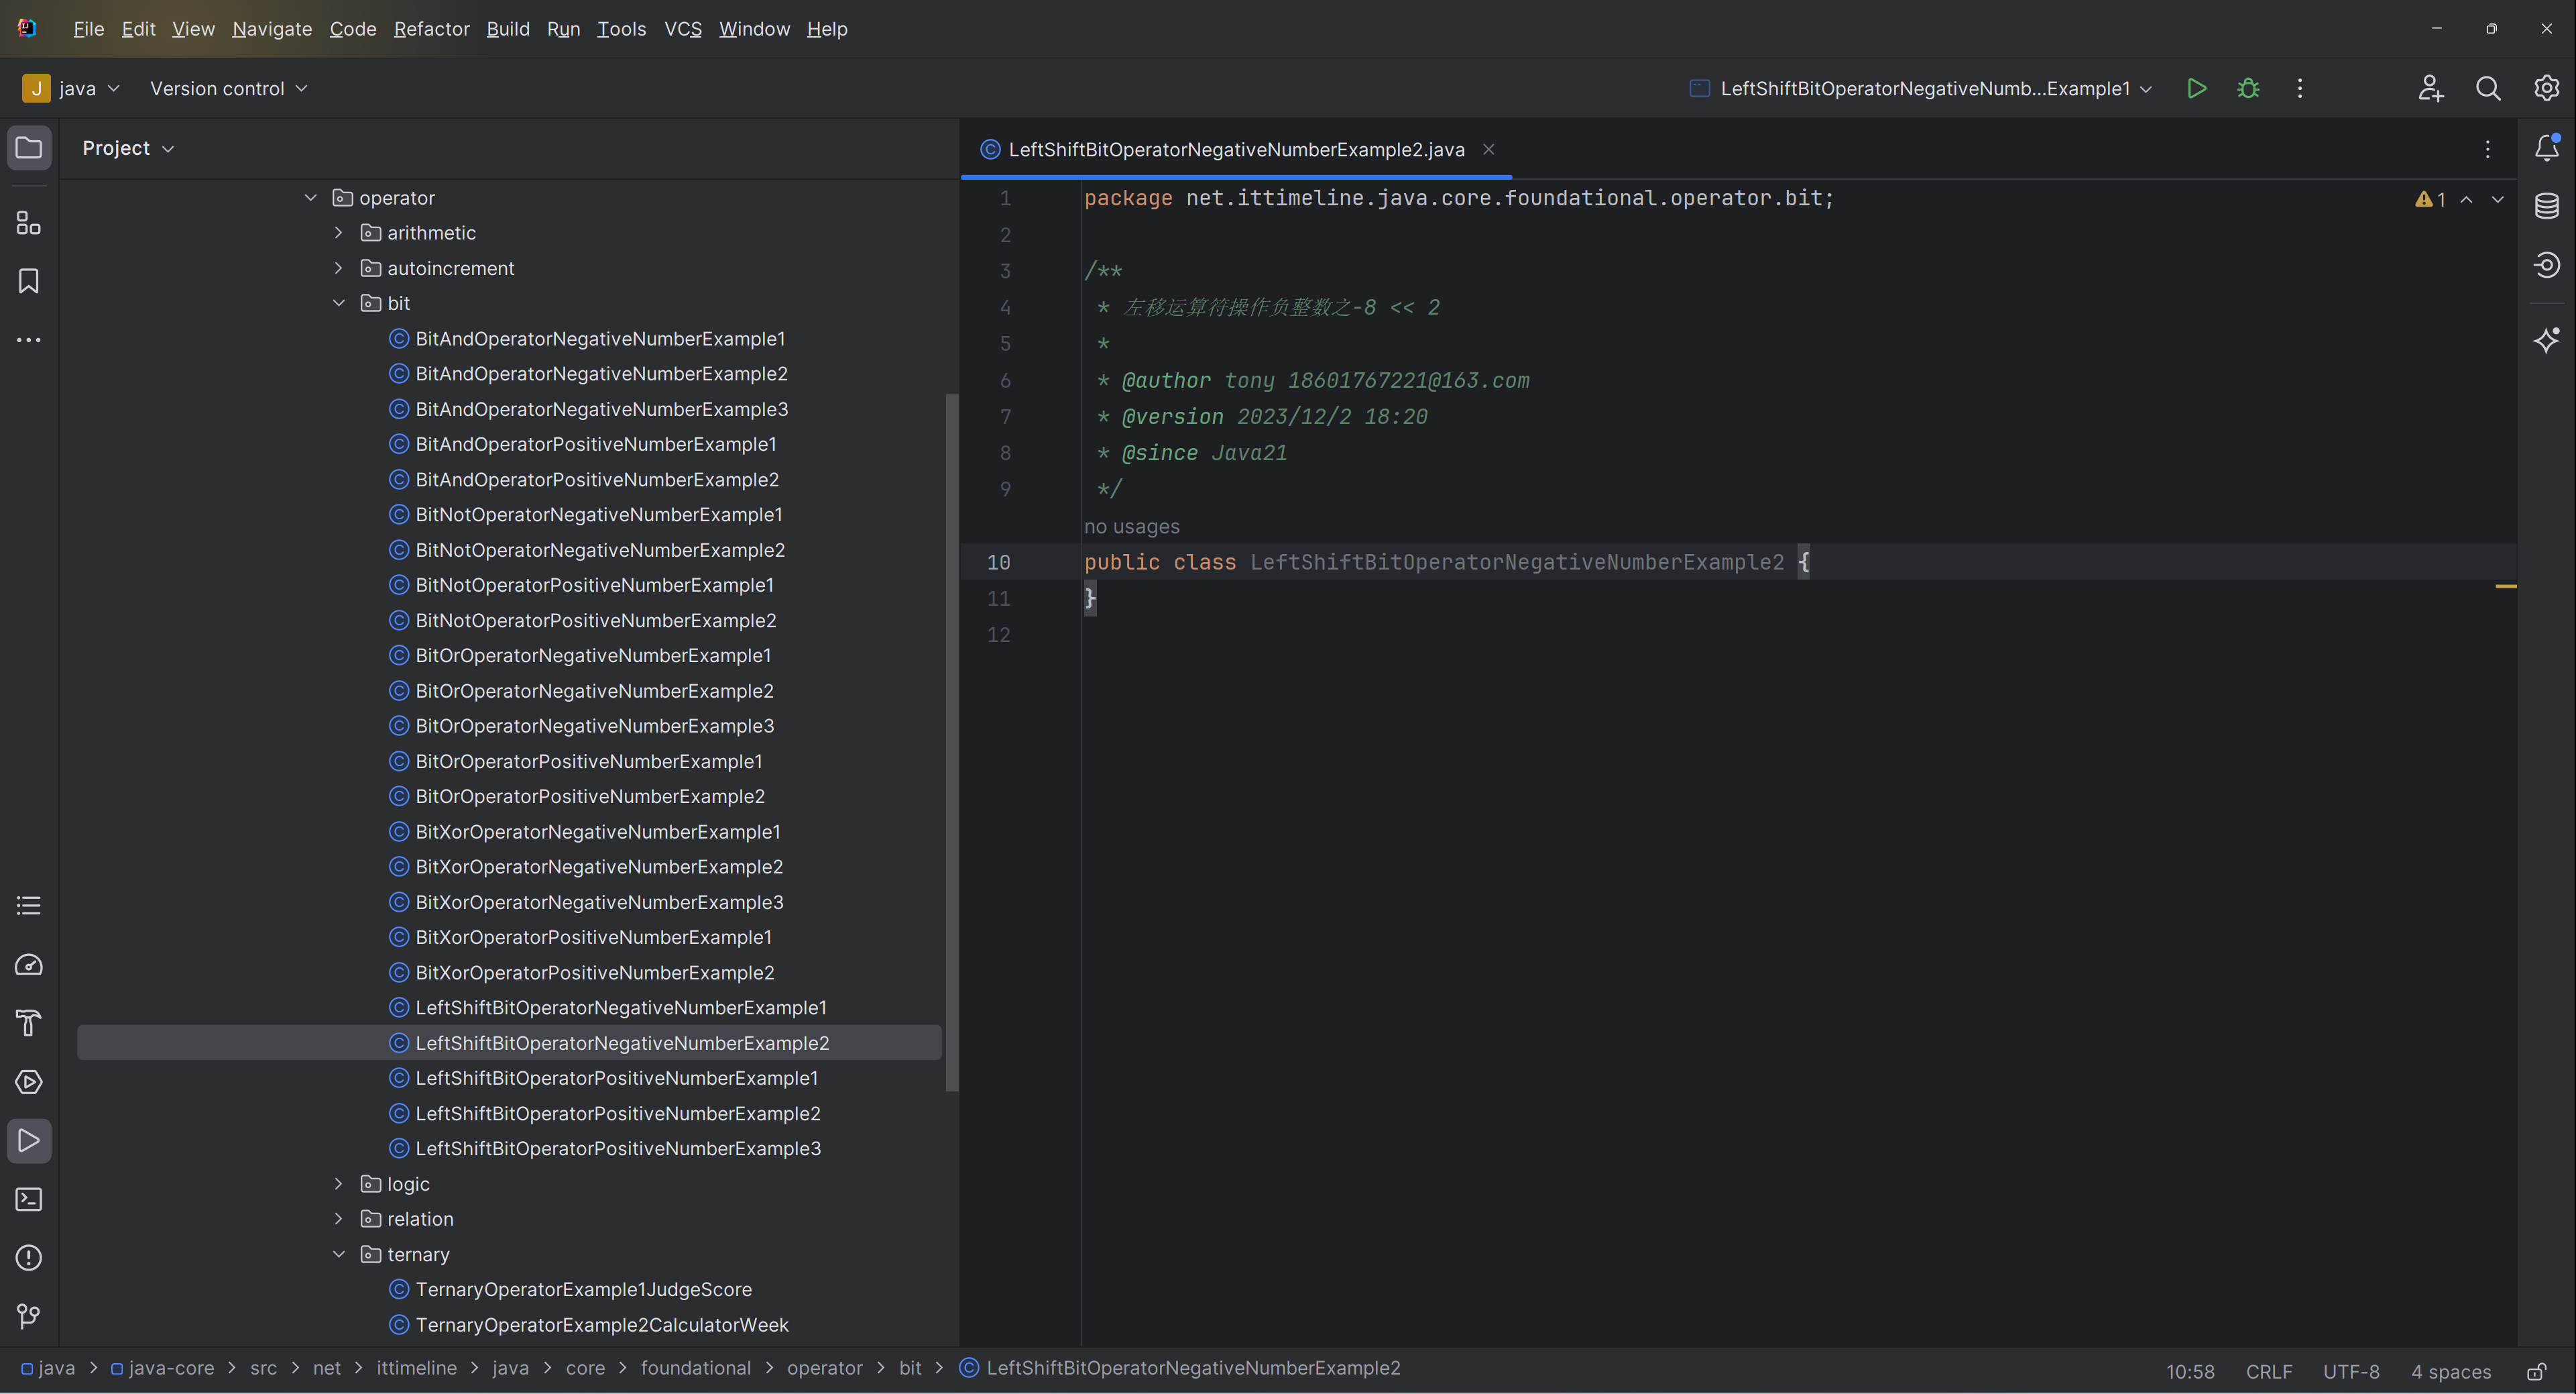Click the project tree vertical scrollbar
Viewport: 2576px width, 1394px height.
tap(951, 743)
